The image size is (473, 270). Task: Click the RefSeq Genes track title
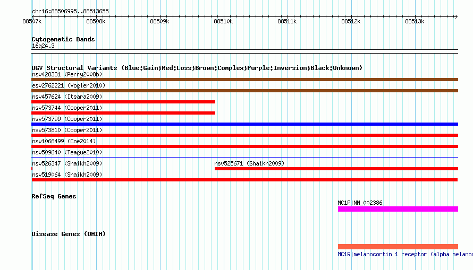(54, 196)
